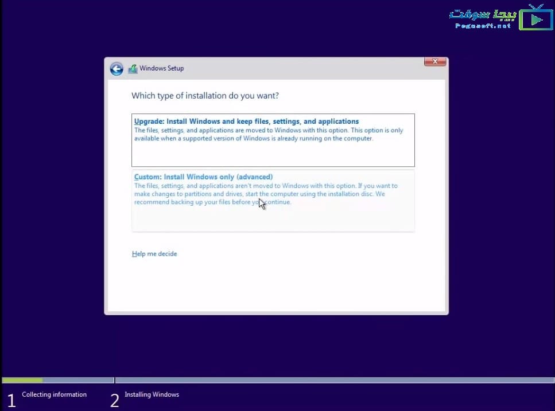Viewport: 555px width, 411px height.
Task: Choose Custom: Install Windows only (advanced)
Action: tap(273, 201)
